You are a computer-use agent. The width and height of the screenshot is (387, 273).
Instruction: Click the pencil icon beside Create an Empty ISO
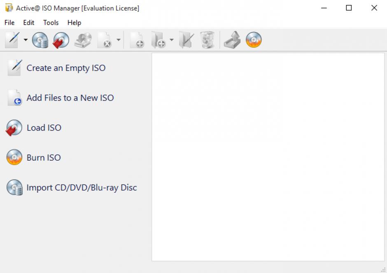14,68
